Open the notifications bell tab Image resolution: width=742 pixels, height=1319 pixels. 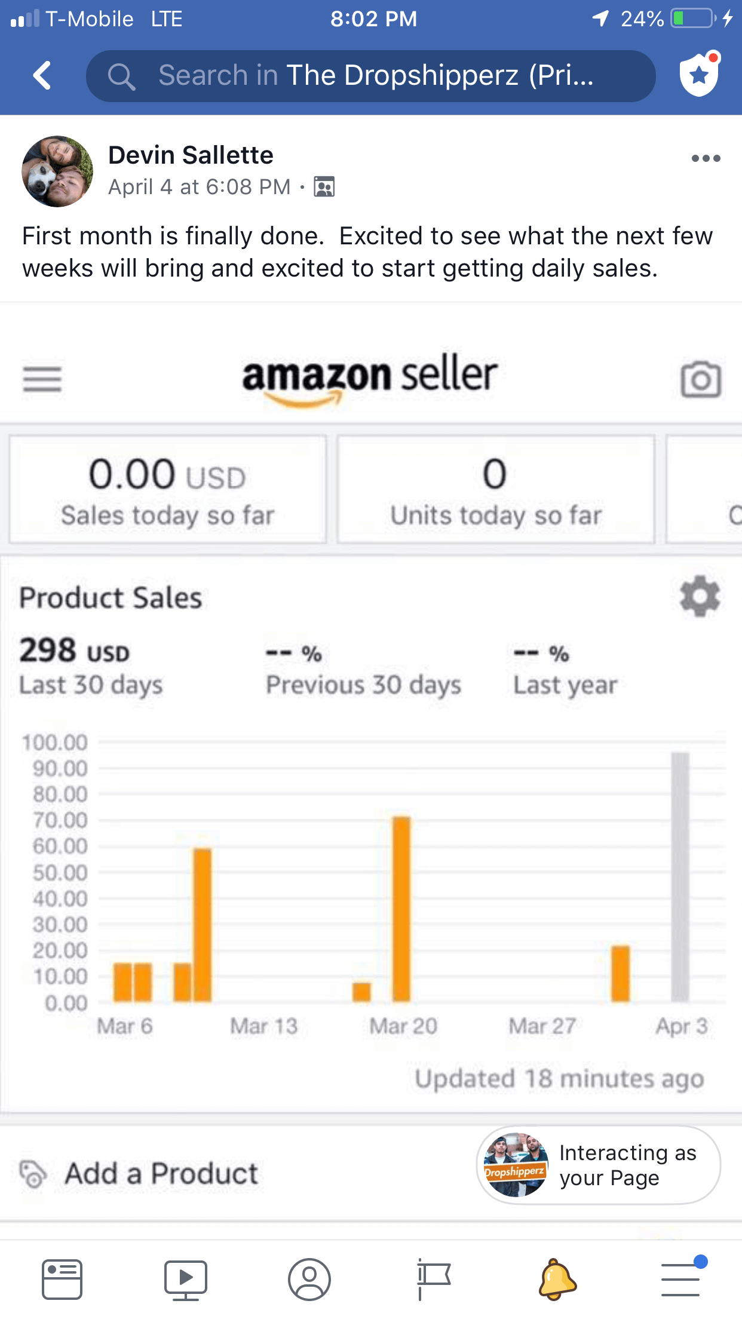557,1280
